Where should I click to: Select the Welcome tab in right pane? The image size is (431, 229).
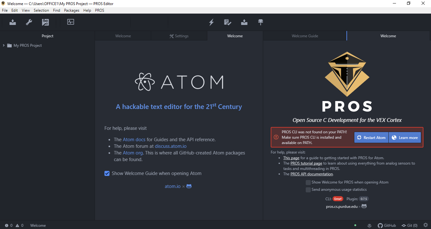388,36
